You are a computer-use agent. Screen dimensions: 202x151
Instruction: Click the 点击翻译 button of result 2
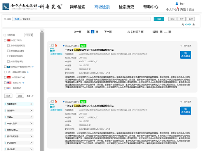tap(186, 111)
